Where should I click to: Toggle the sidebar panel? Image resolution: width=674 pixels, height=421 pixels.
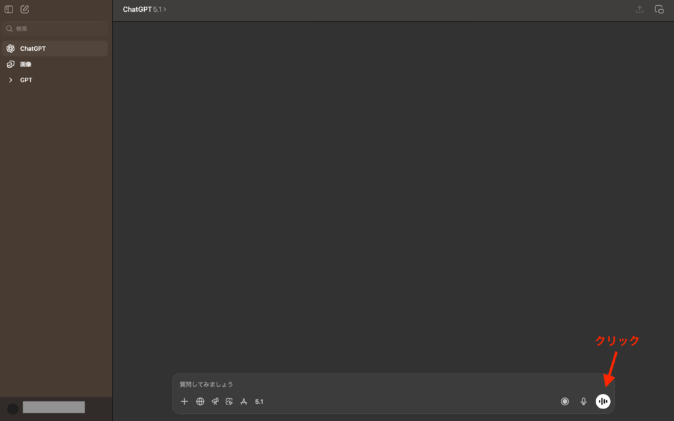pyautogui.click(x=9, y=9)
